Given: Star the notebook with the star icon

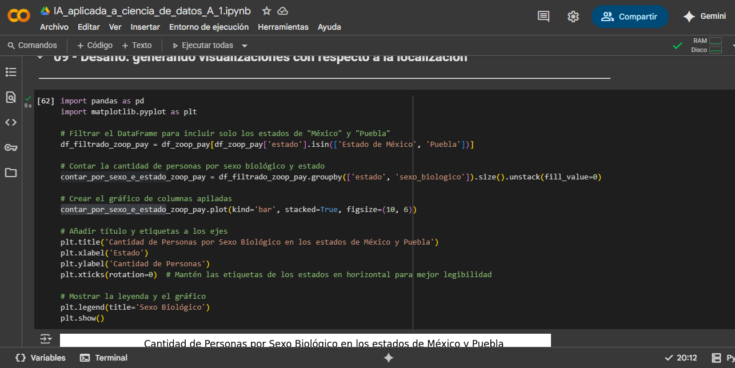Looking at the screenshot, I should [x=266, y=11].
